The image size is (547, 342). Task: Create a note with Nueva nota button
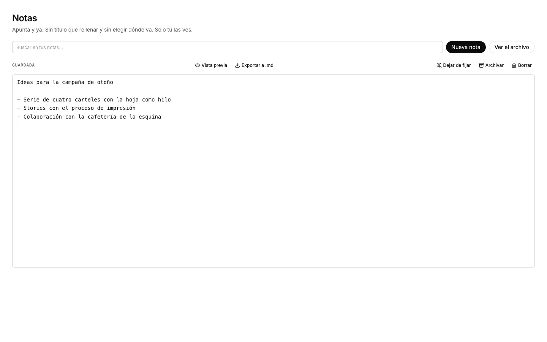click(466, 47)
